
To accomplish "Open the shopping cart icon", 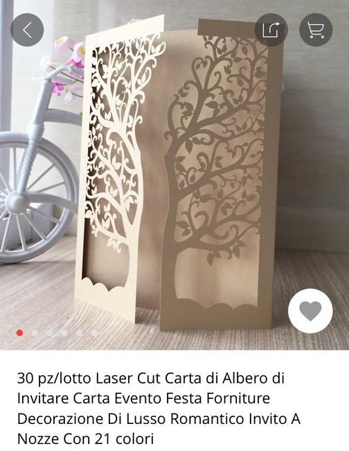I will pyautogui.click(x=316, y=30).
